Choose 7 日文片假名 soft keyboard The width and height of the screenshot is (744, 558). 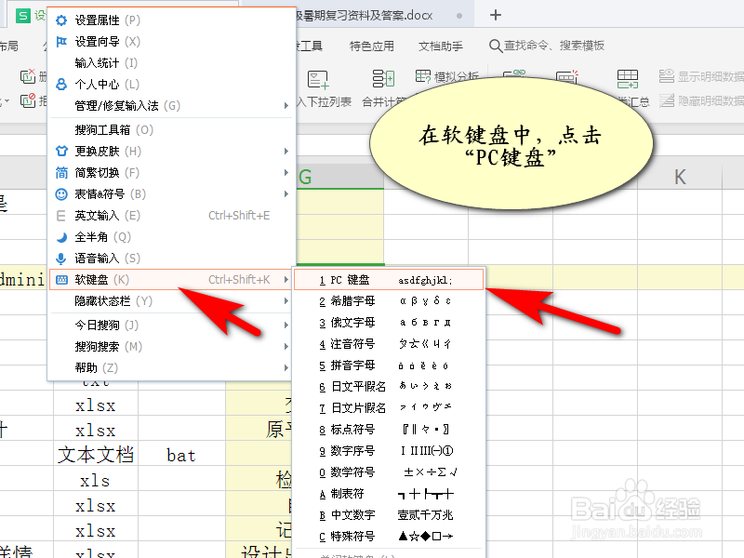(x=389, y=408)
